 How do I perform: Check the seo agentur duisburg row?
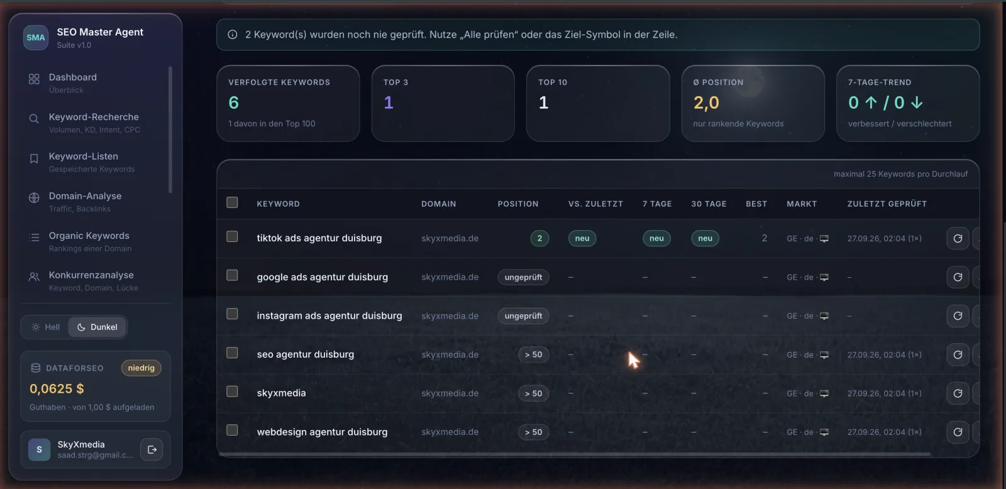click(232, 353)
